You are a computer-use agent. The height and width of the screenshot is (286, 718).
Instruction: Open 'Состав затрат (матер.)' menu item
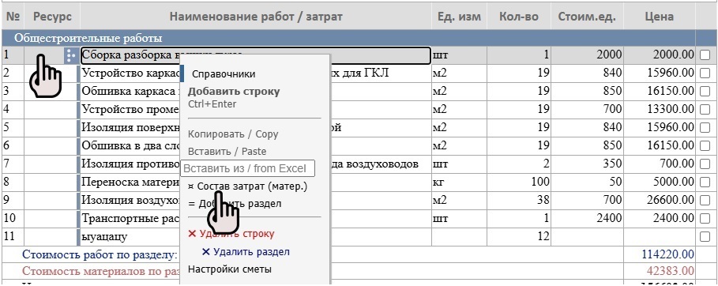247,186
